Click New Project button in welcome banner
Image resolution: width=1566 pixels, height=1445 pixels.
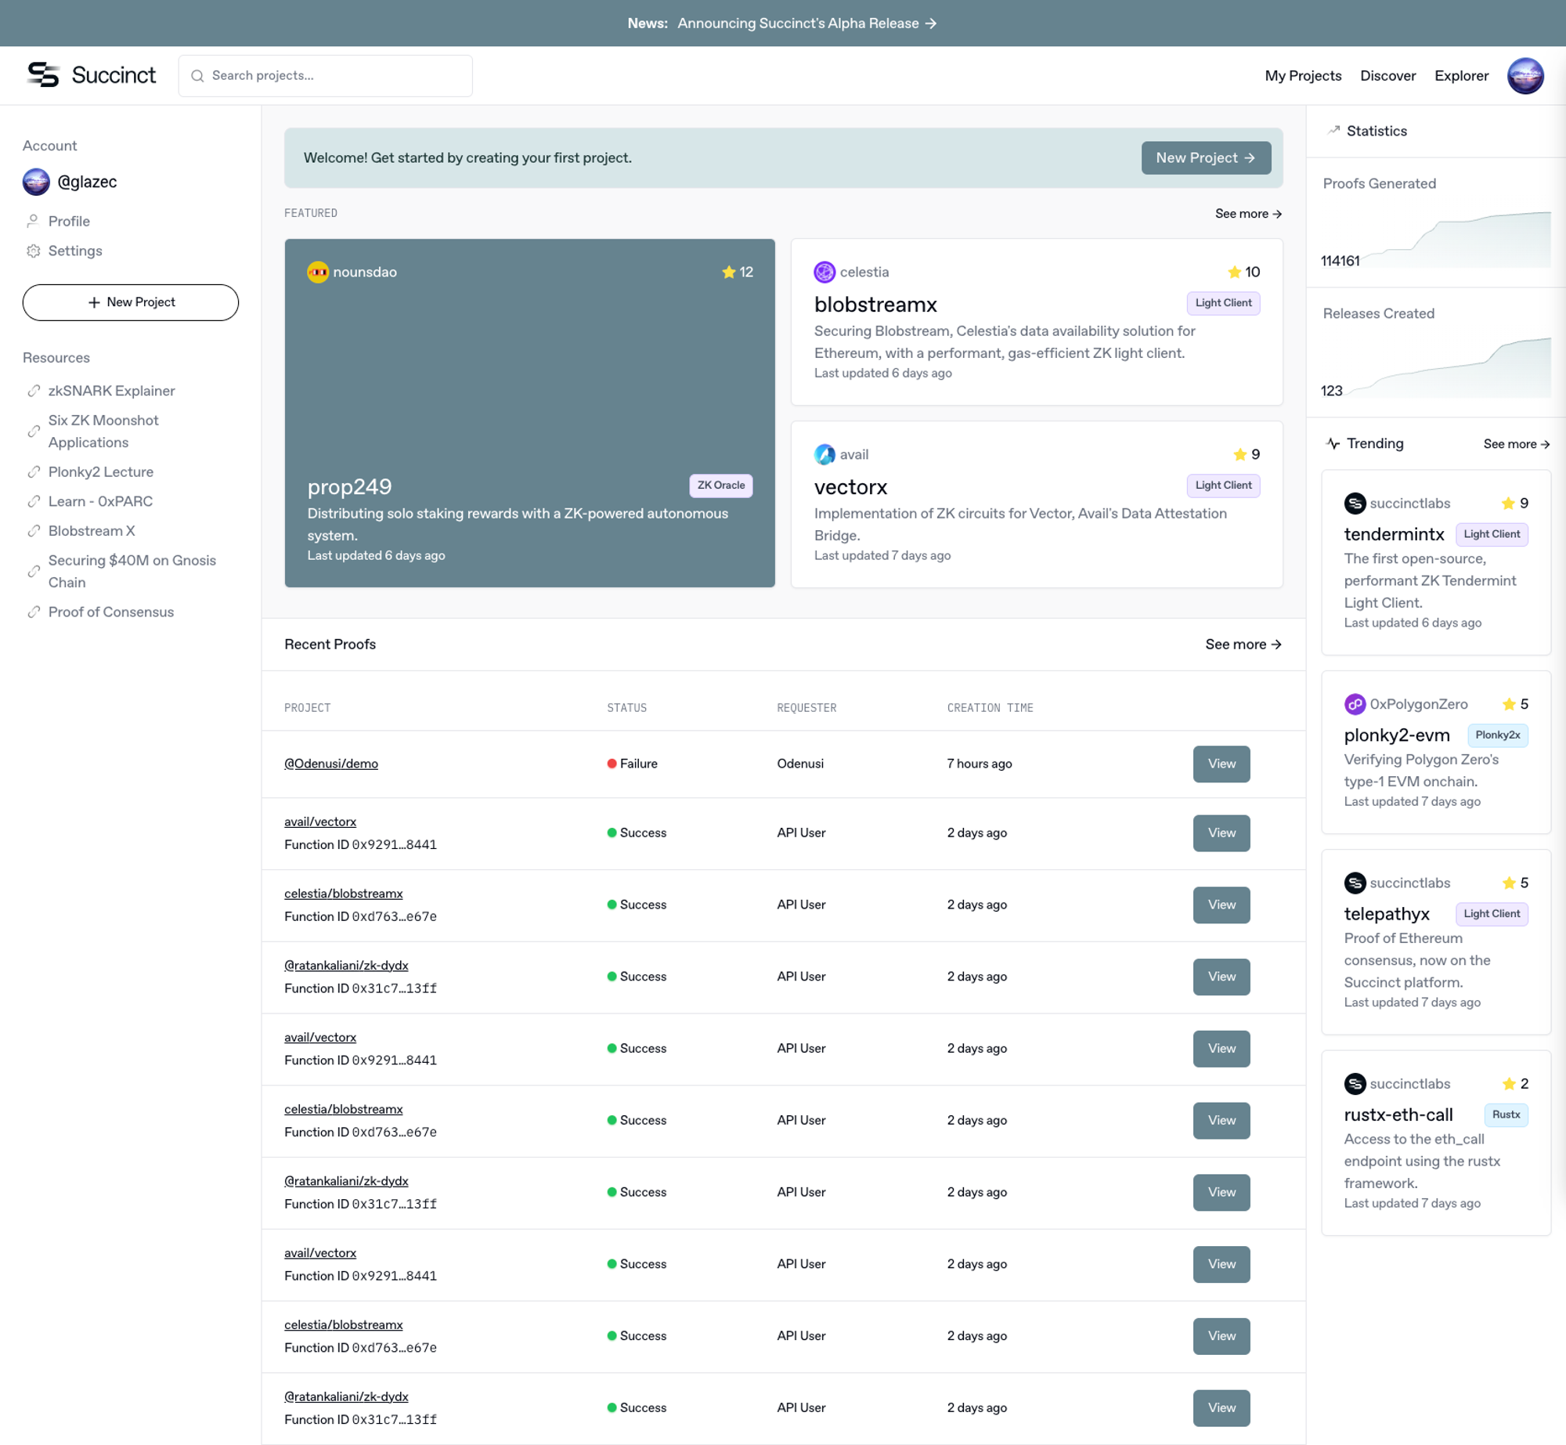(x=1205, y=157)
